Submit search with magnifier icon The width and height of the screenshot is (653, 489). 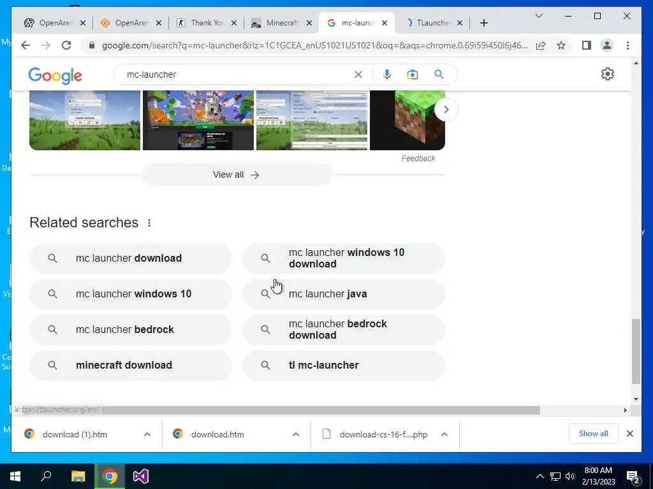(x=439, y=74)
